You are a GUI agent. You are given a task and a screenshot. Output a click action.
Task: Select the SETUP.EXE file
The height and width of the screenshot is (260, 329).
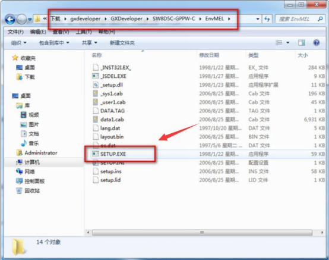pyautogui.click(x=113, y=154)
